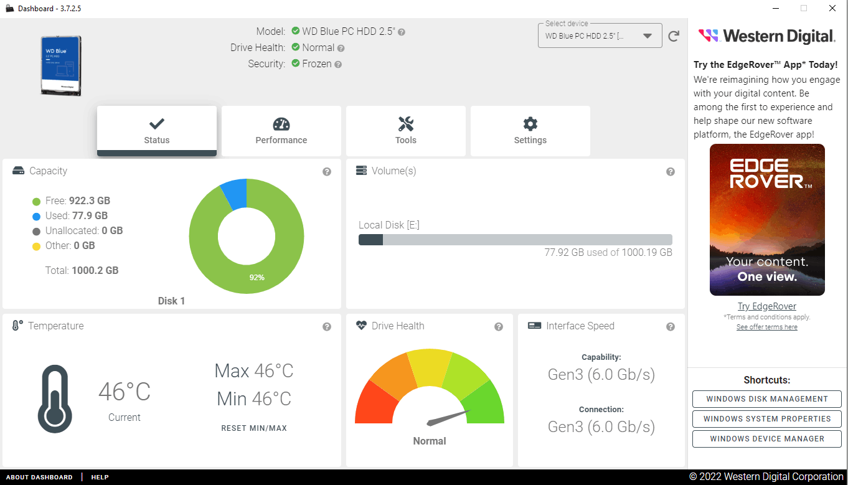Click the gray Unallocated legend dot
This screenshot has width=848, height=485.
(x=37, y=231)
